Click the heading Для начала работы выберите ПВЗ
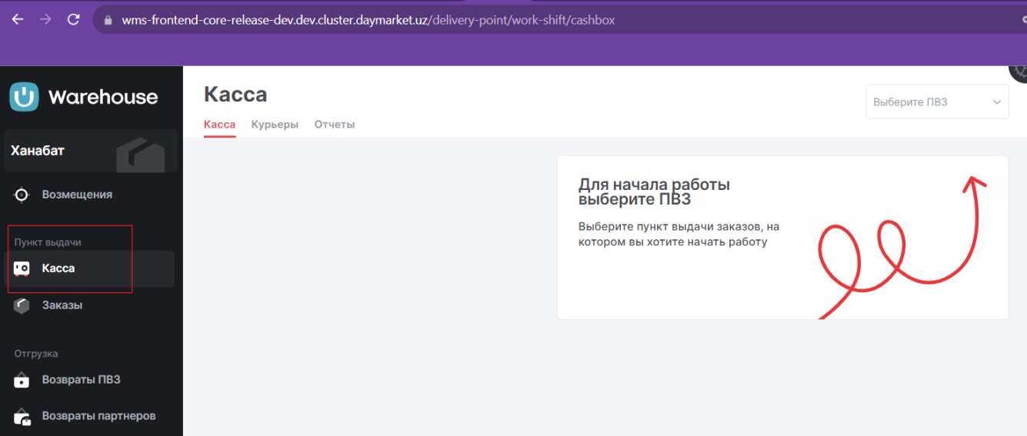Screen dimensions: 1027x436 654,192
